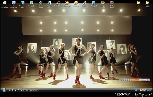Click the blue Show Desktop quick launch icon
This screenshot has height=97, width=153.
click(12, 90)
